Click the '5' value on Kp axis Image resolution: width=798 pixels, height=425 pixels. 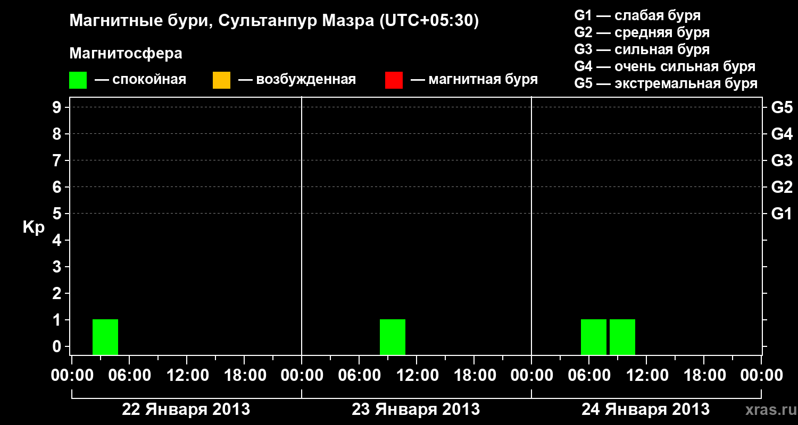57,214
